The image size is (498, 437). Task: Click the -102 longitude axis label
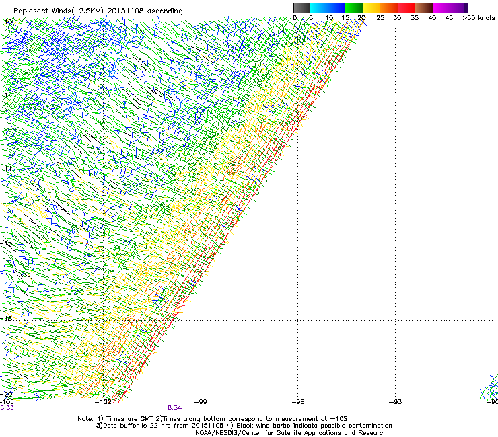coord(103,402)
